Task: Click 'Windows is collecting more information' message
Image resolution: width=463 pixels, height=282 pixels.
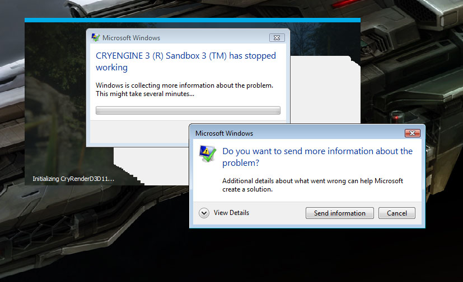Action: [184, 89]
